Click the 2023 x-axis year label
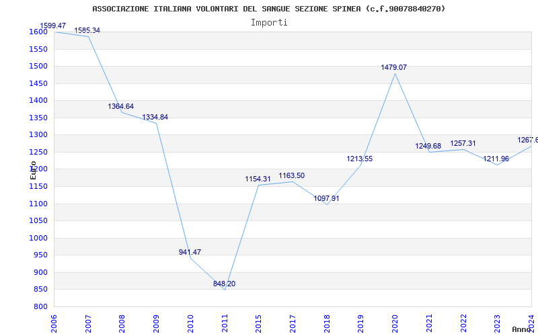This screenshot has height=336, width=538. click(498, 324)
